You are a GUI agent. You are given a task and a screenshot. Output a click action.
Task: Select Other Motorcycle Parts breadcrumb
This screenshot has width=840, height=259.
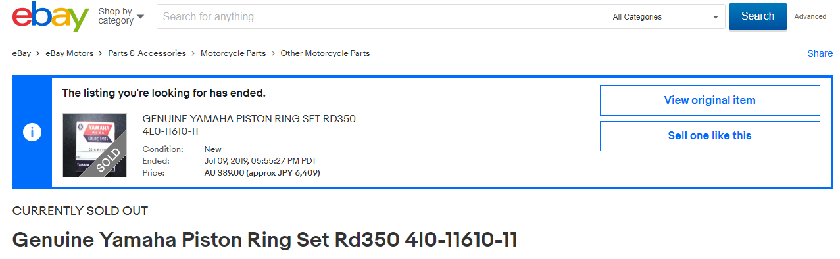[x=325, y=53]
